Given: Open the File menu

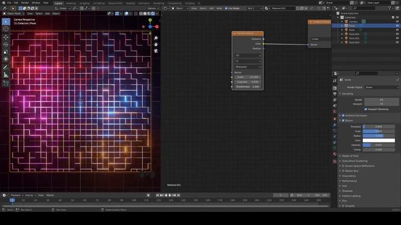Looking at the screenshot, I should pyautogui.click(x=9, y=2).
